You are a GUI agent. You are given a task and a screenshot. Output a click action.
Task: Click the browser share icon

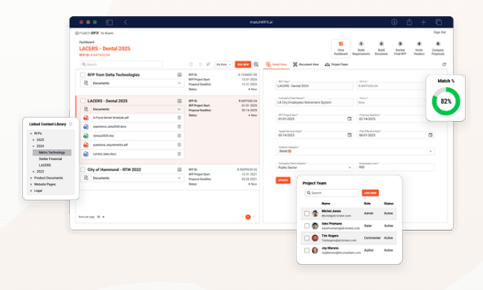click(408, 23)
